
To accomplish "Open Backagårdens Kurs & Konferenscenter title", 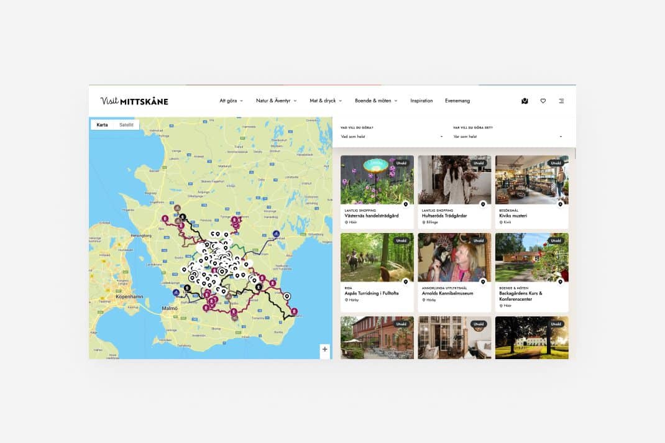I will point(521,296).
